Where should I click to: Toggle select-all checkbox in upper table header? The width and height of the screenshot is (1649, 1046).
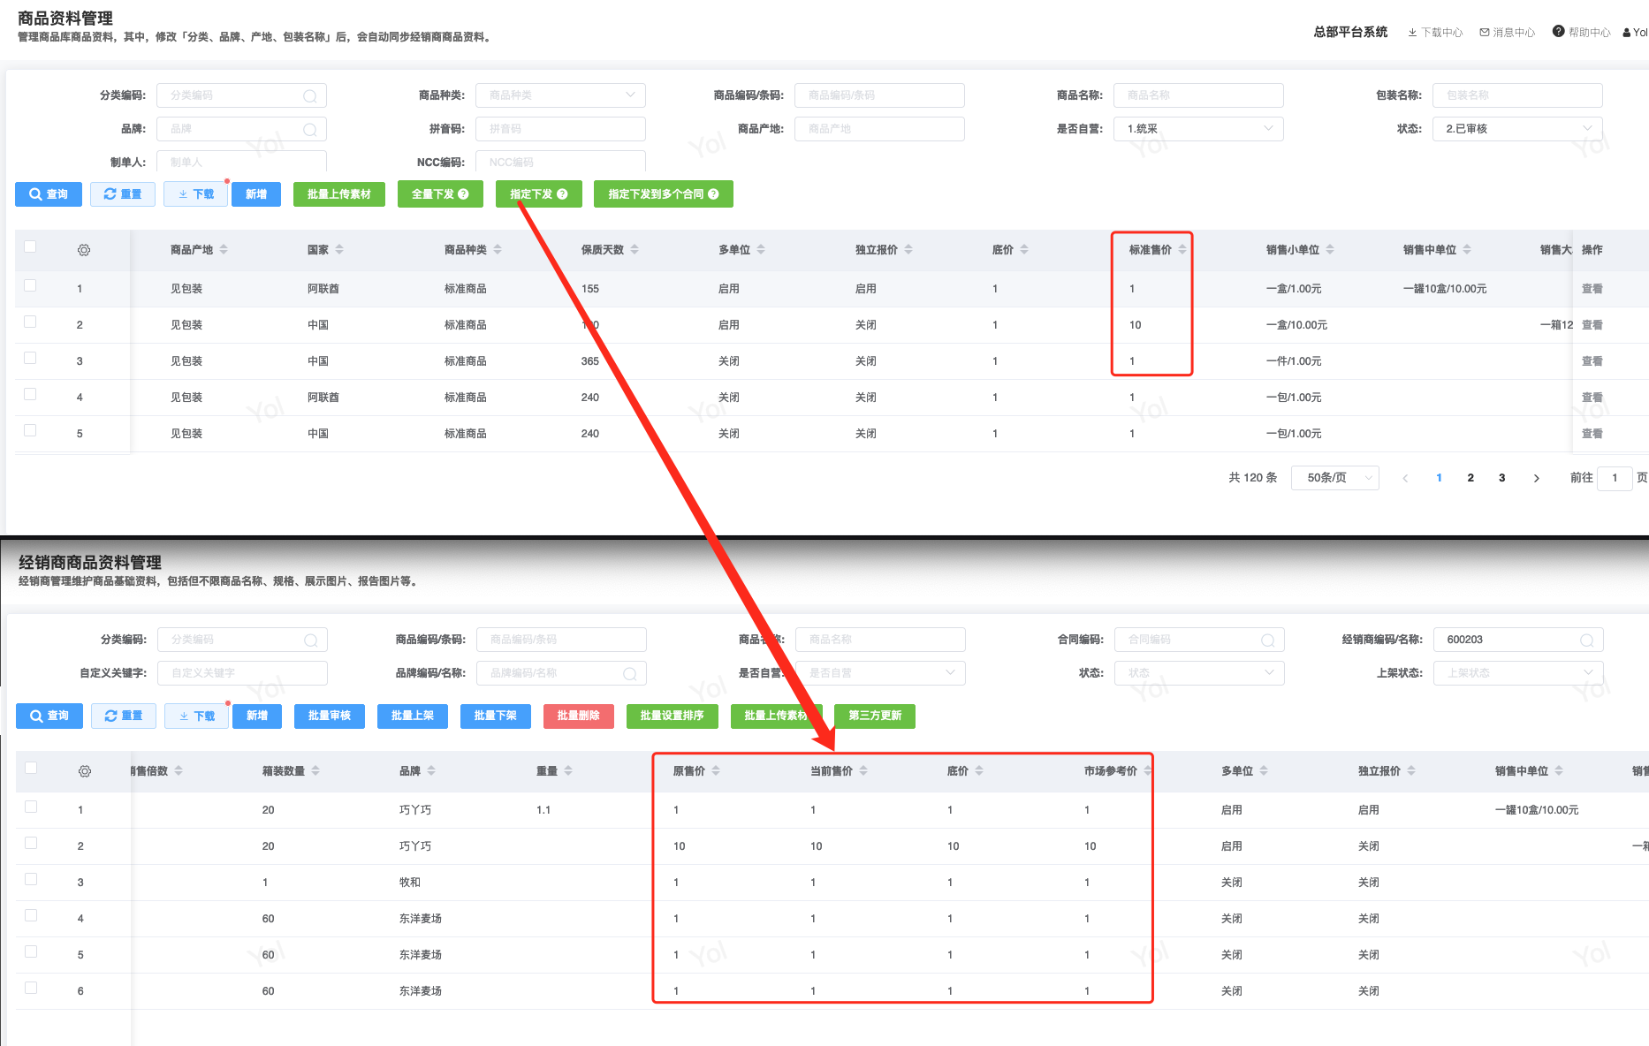(30, 246)
